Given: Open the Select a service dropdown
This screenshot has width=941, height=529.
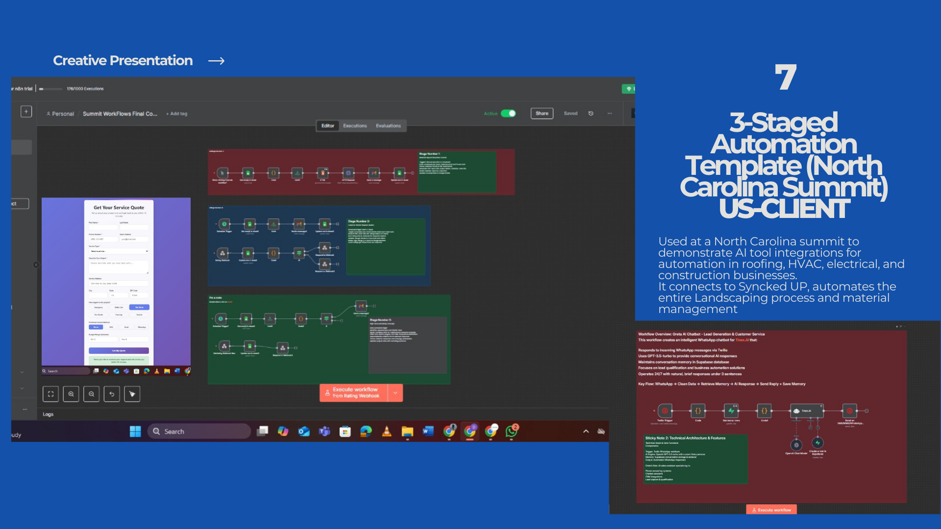Looking at the screenshot, I should click(x=119, y=251).
